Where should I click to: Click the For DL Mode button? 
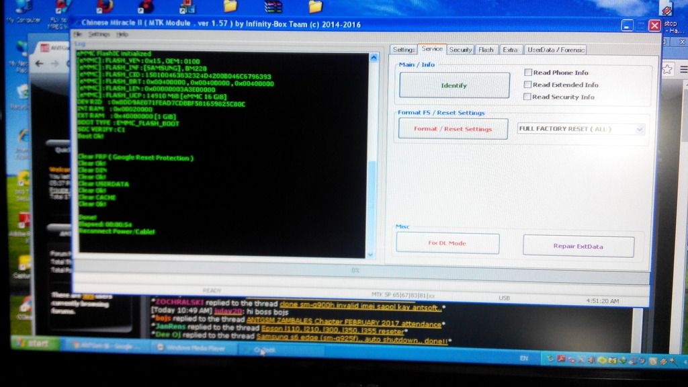click(447, 243)
